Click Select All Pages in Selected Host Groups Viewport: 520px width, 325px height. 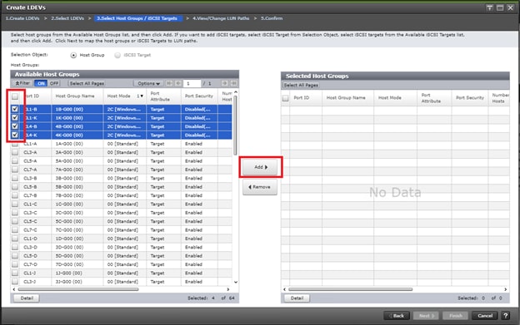301,85
